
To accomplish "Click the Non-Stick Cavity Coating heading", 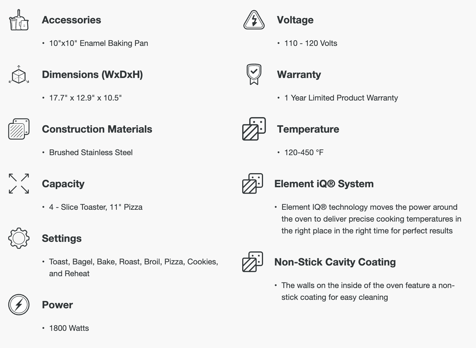I will click(x=335, y=262).
